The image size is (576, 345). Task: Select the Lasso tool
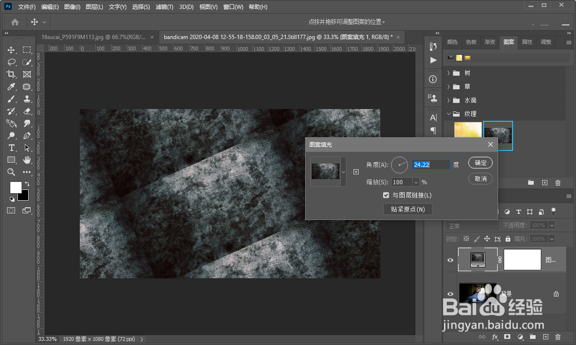click(x=11, y=62)
